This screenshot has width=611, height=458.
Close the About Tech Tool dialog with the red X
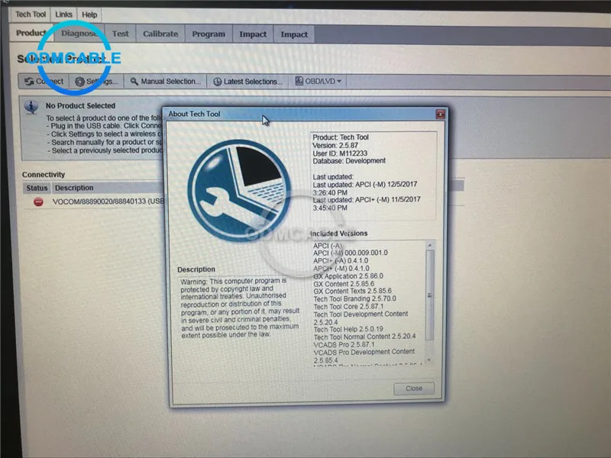pyautogui.click(x=440, y=114)
